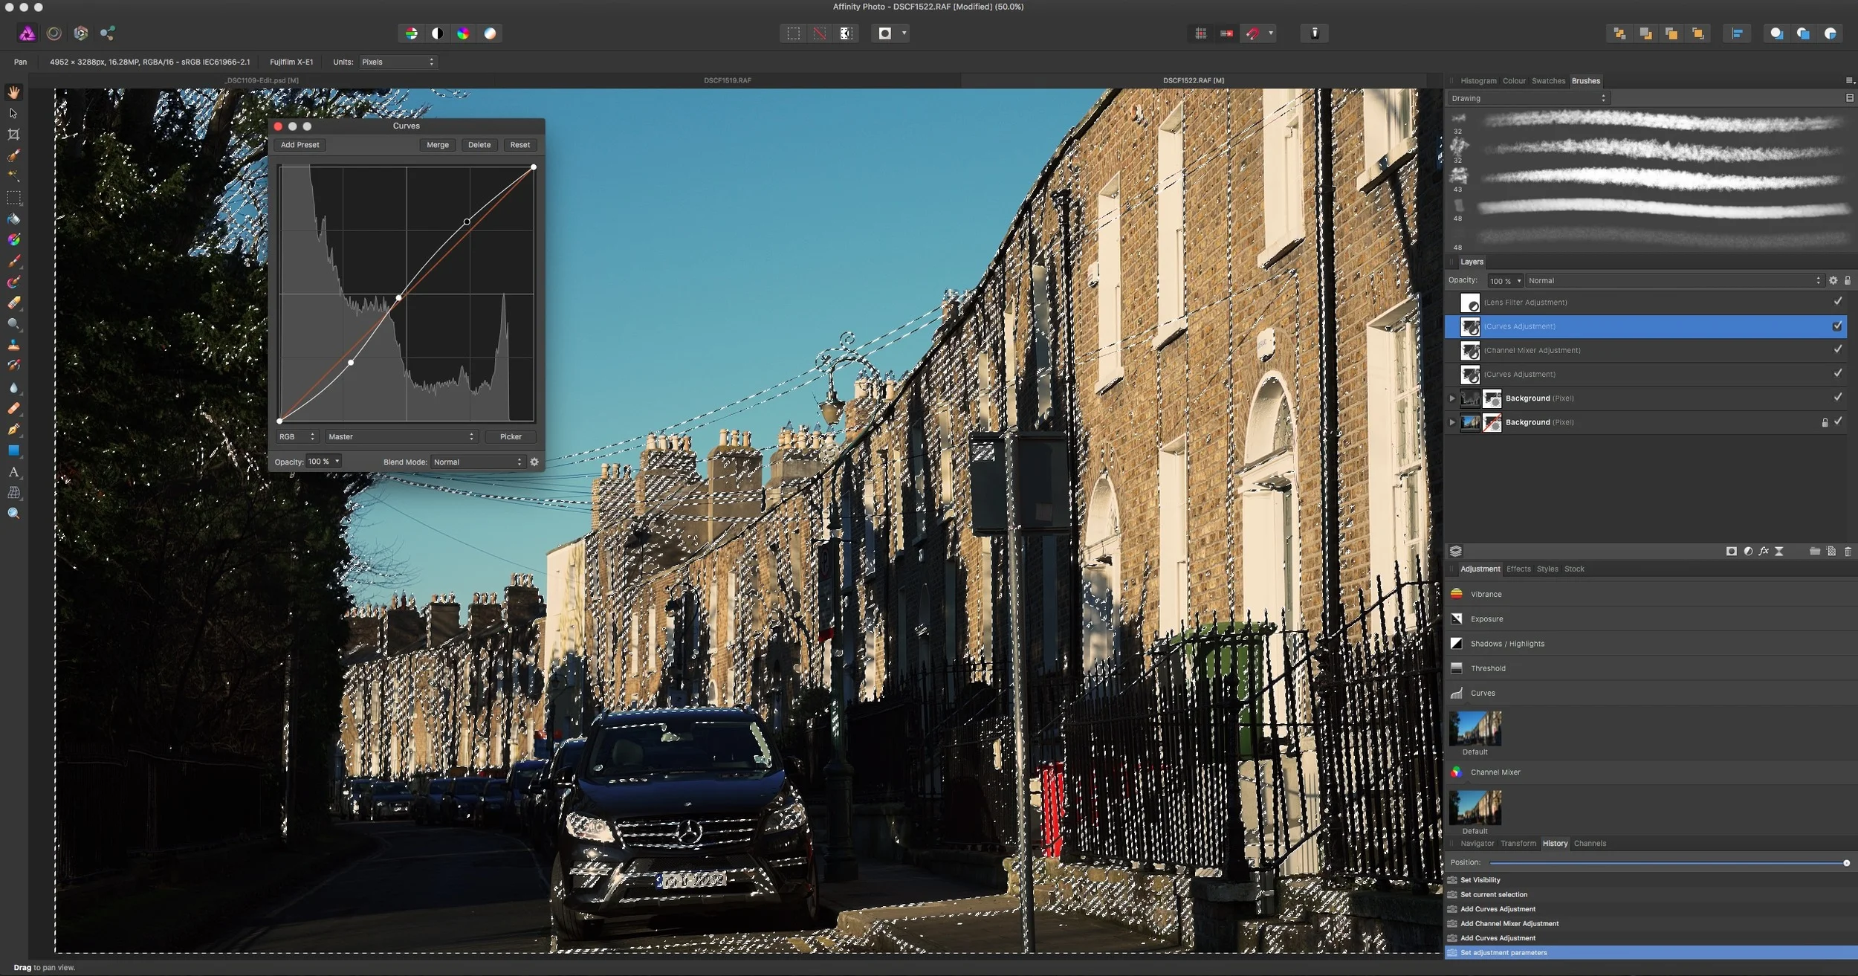The image size is (1858, 976).
Task: Click the Auto White Balance icon
Action: pos(491,33)
